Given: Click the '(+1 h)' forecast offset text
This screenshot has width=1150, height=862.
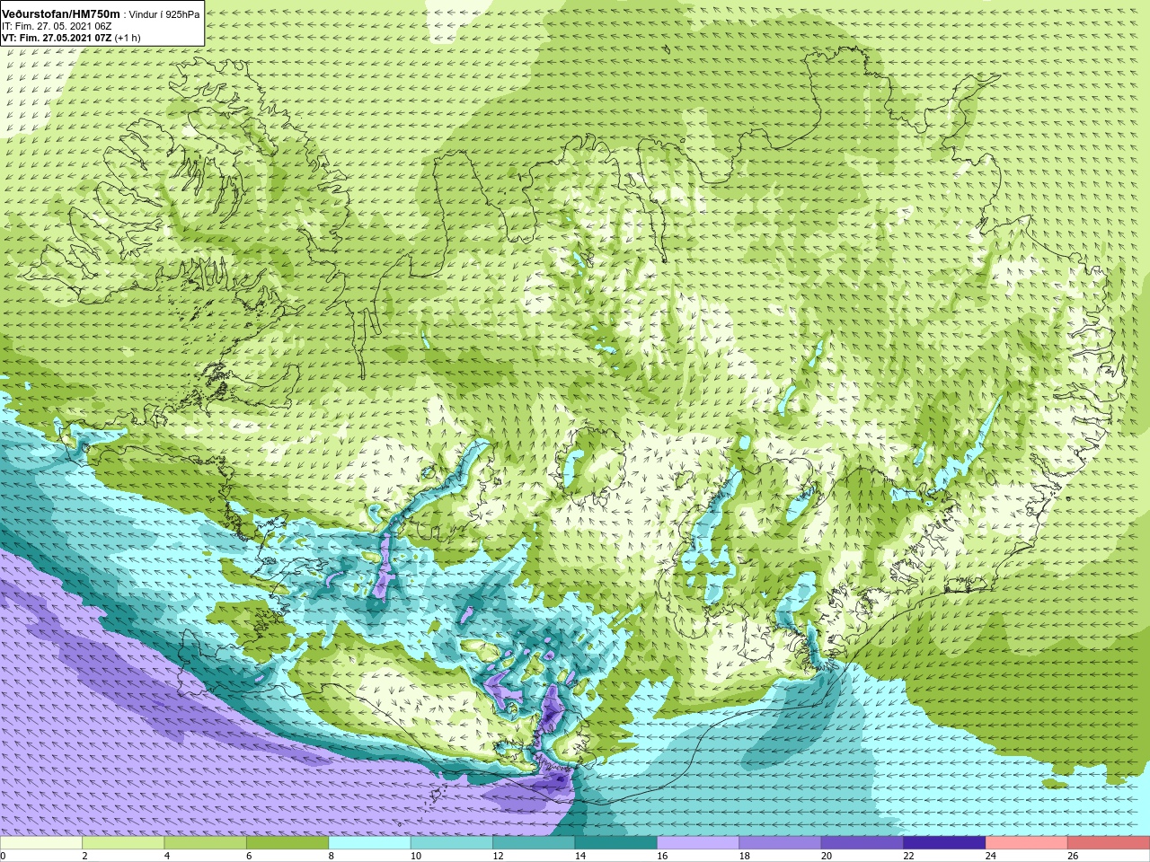Looking at the screenshot, I should pyautogui.click(x=128, y=38).
